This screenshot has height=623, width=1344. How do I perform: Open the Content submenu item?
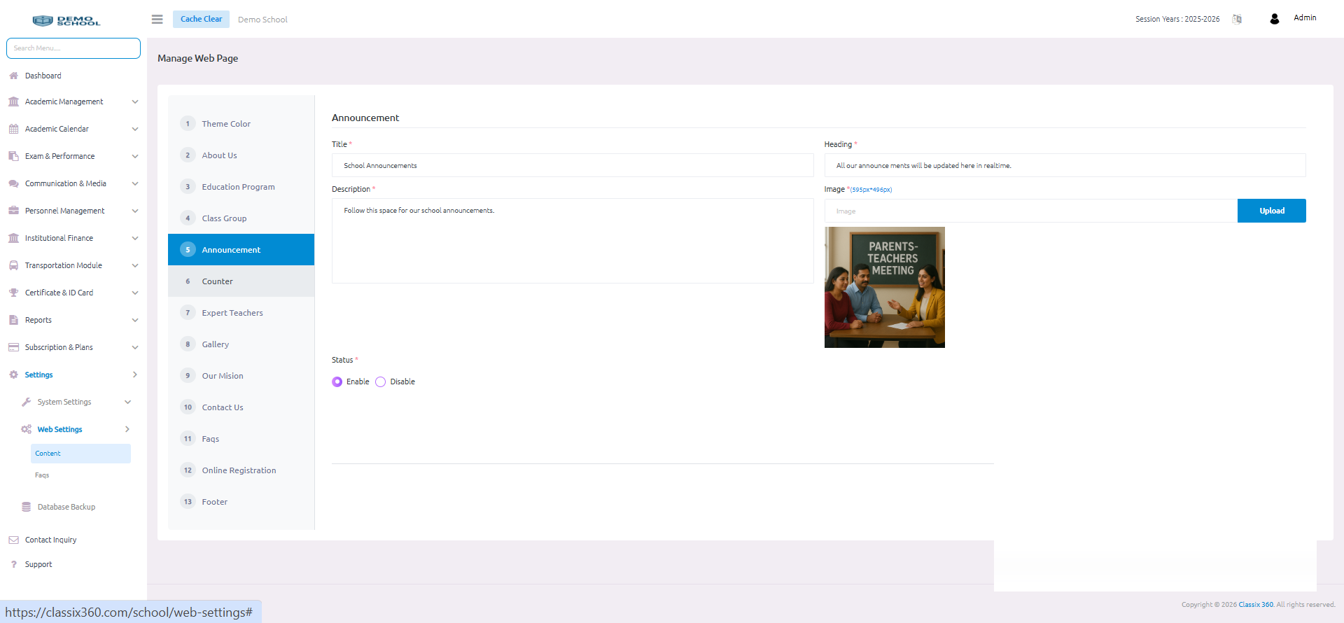pos(80,454)
